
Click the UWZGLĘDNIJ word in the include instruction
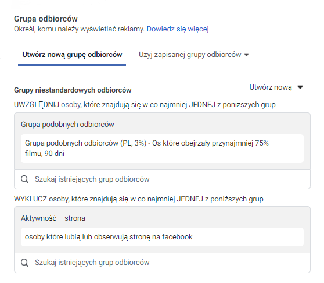pos(37,105)
